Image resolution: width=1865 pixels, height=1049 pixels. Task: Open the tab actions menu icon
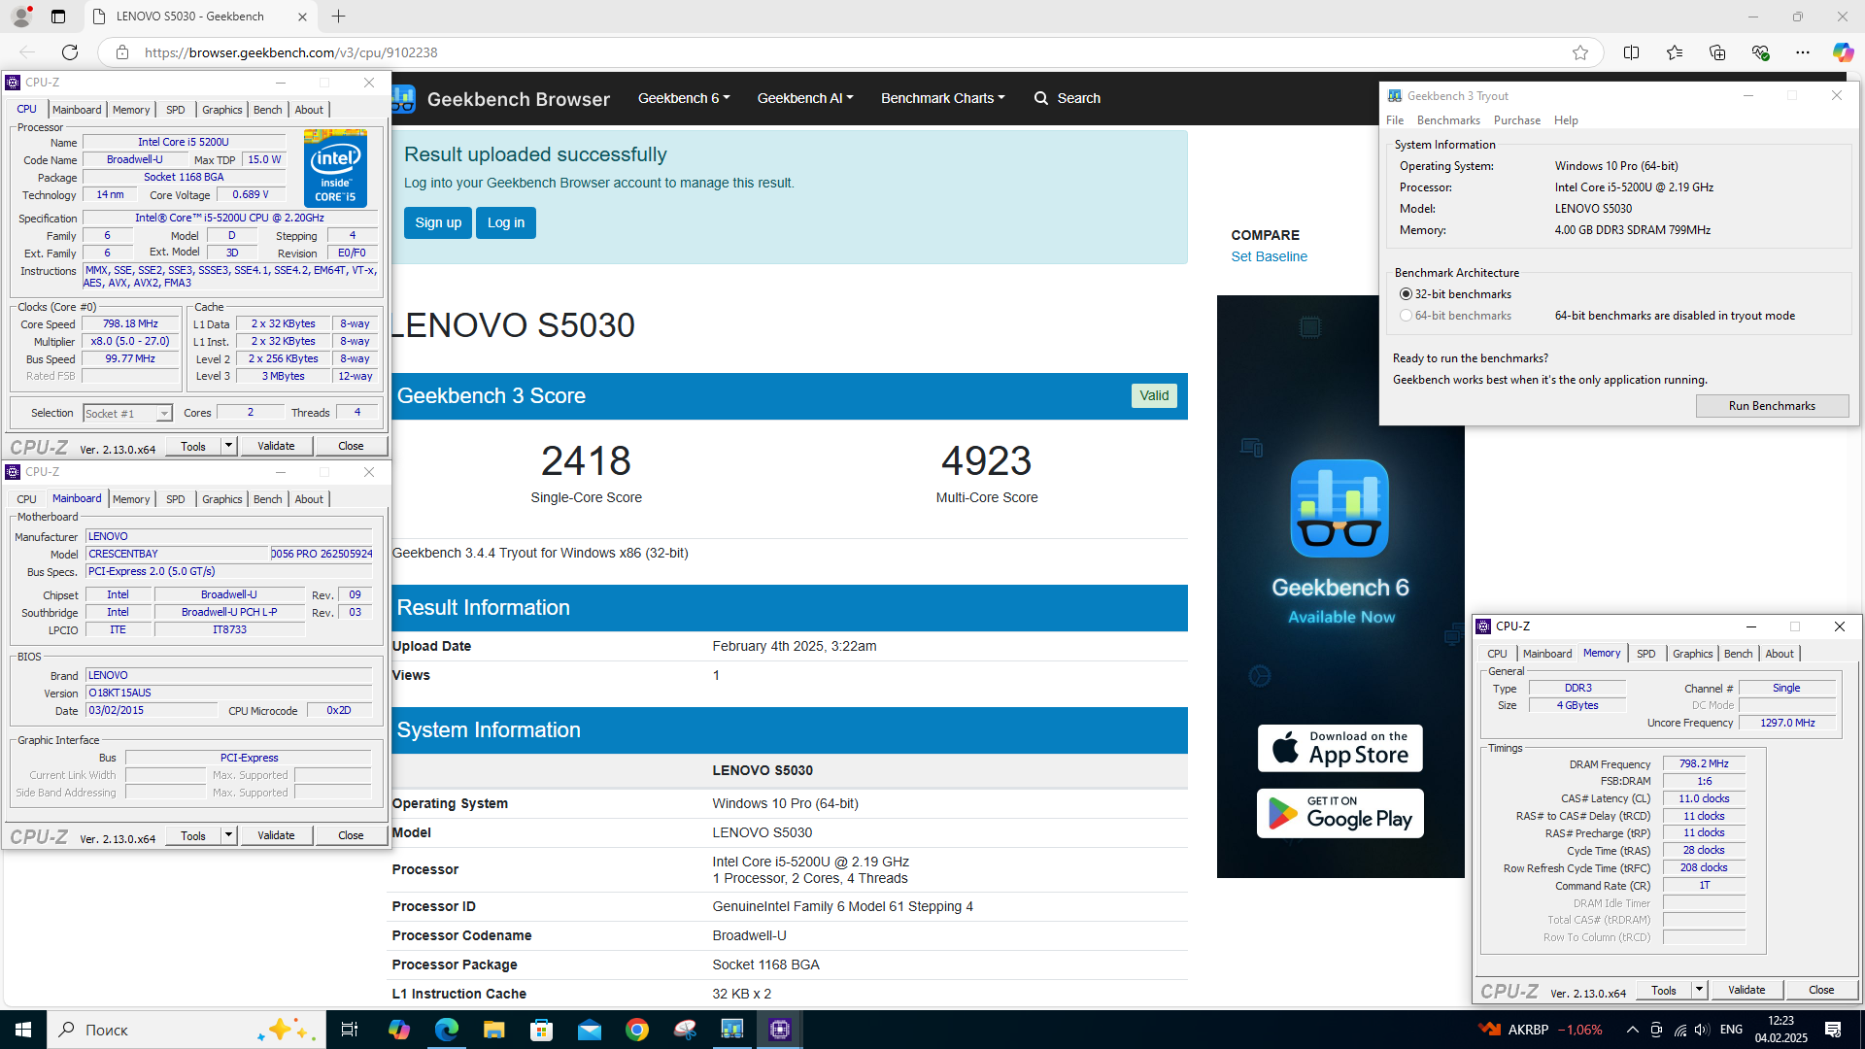tap(58, 17)
